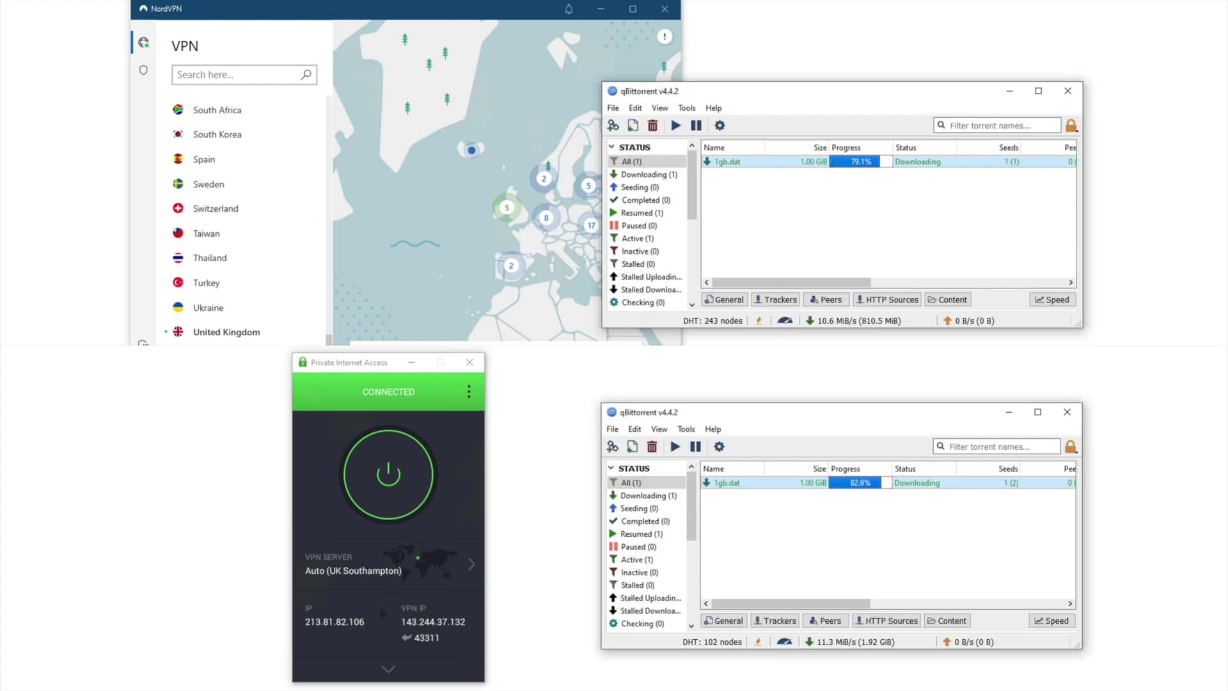Click the Filter torrent names field

tap(996, 125)
